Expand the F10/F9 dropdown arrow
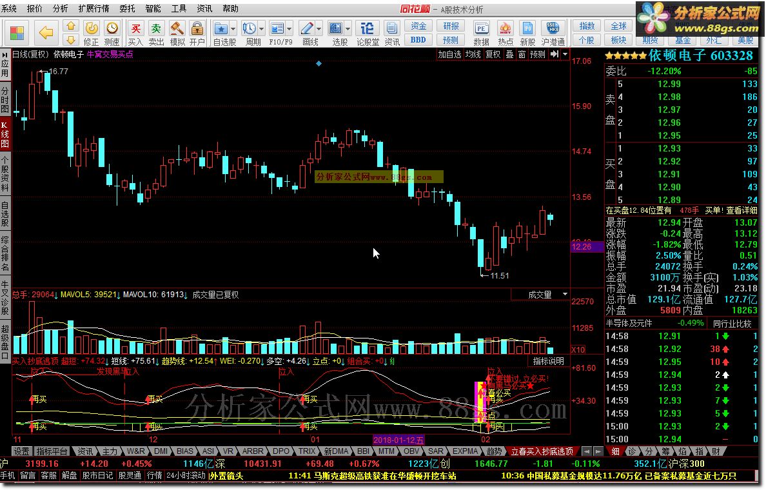Image resolution: width=766 pixels, height=490 pixels. tap(289, 29)
